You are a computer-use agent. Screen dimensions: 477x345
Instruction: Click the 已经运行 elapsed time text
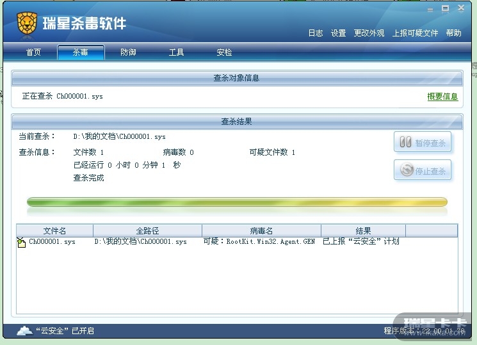tap(127, 165)
